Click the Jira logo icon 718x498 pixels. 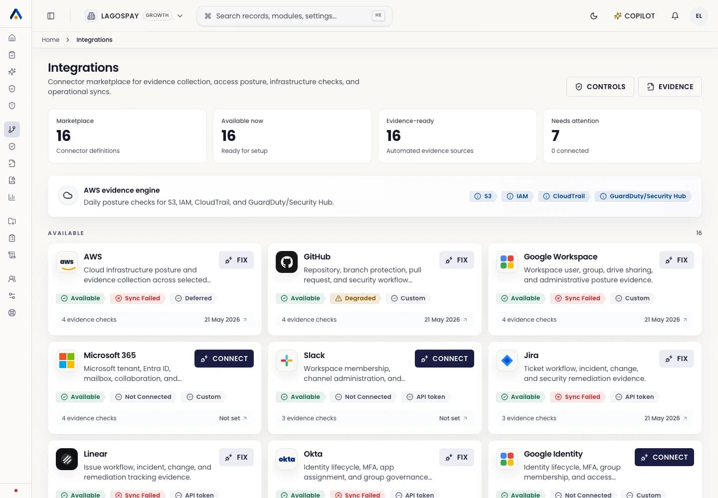pyautogui.click(x=507, y=361)
